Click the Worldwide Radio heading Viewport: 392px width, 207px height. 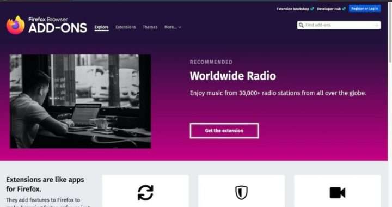click(x=233, y=76)
